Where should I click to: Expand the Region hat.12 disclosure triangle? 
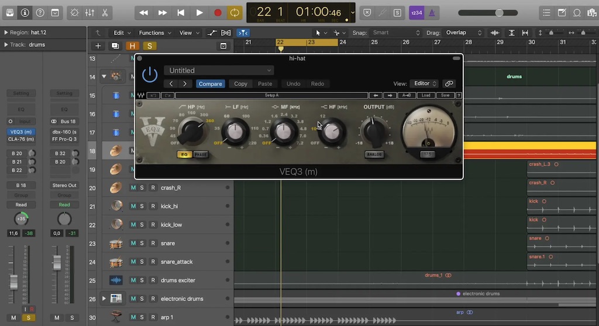coord(6,33)
